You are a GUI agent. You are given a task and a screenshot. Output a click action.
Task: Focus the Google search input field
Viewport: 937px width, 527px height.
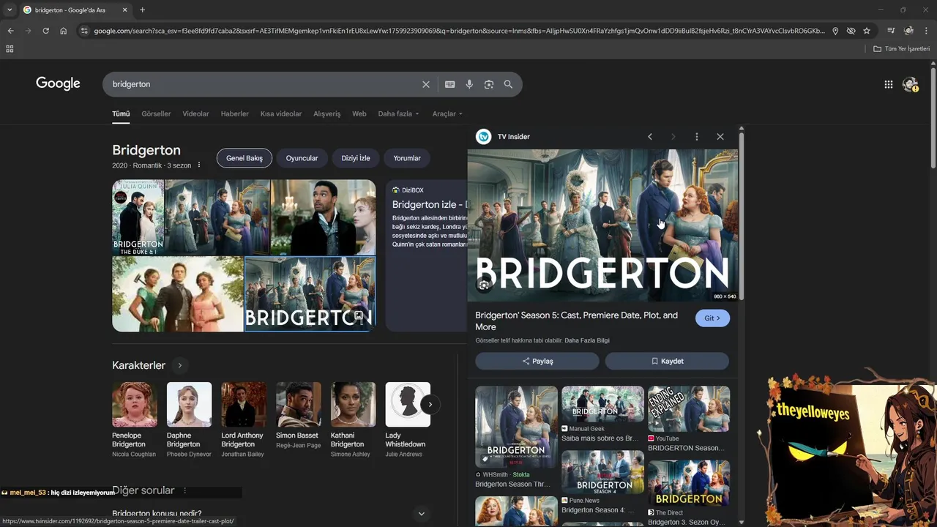pyautogui.click(x=264, y=84)
